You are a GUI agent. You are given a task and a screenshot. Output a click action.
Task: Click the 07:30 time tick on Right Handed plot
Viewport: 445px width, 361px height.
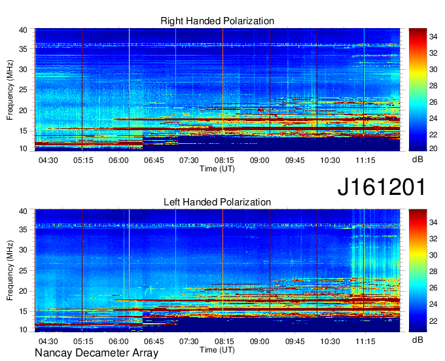pyautogui.click(x=188, y=160)
